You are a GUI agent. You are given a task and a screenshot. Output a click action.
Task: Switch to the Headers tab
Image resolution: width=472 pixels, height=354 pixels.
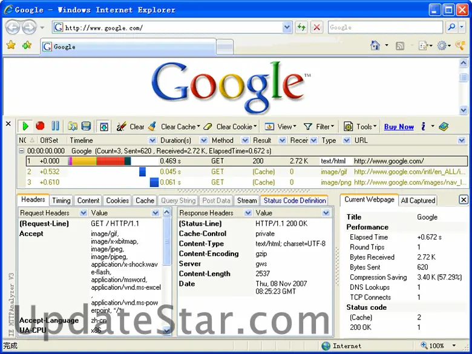[33, 200]
